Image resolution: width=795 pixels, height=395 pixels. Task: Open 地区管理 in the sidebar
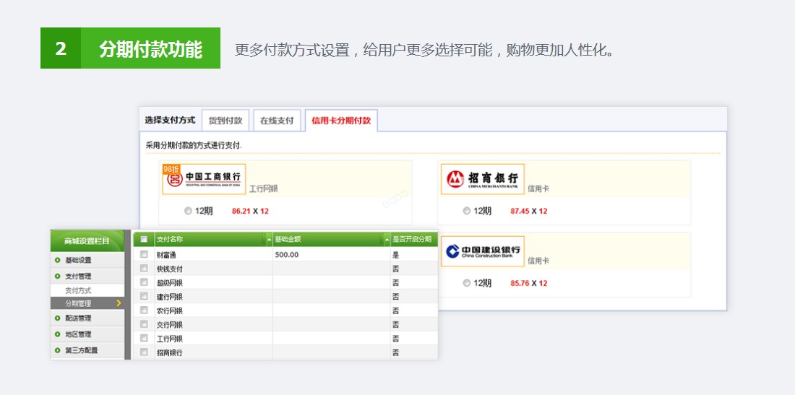tap(78, 334)
